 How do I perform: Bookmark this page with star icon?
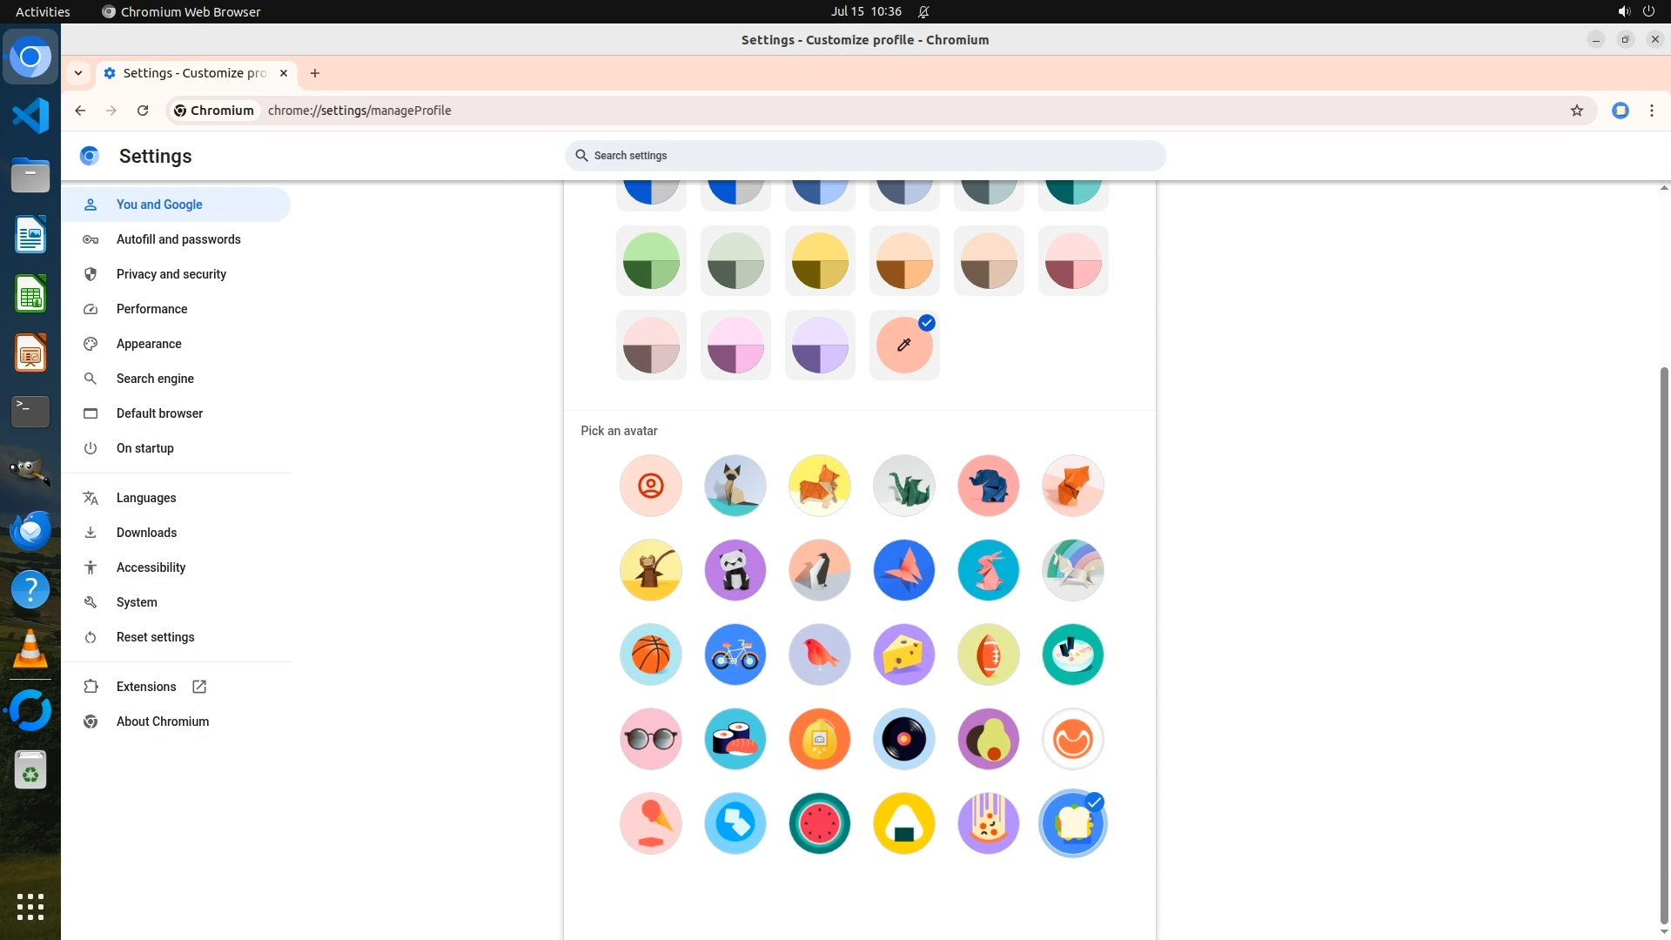point(1576,111)
